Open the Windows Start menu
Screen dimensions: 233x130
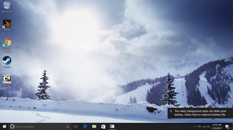pos(4,127)
